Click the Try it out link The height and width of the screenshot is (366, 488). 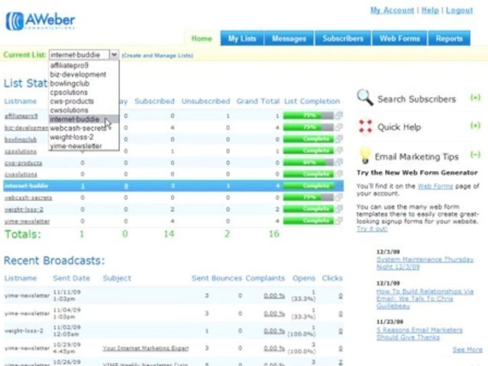[x=372, y=229]
